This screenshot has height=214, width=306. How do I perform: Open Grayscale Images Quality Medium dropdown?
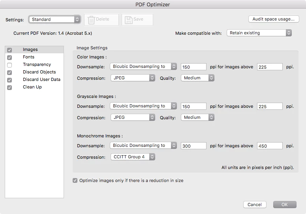tap(198, 117)
